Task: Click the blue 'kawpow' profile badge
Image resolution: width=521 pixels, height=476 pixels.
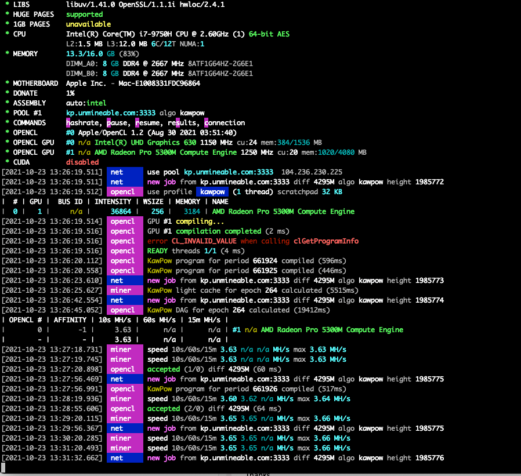Action: point(212,192)
